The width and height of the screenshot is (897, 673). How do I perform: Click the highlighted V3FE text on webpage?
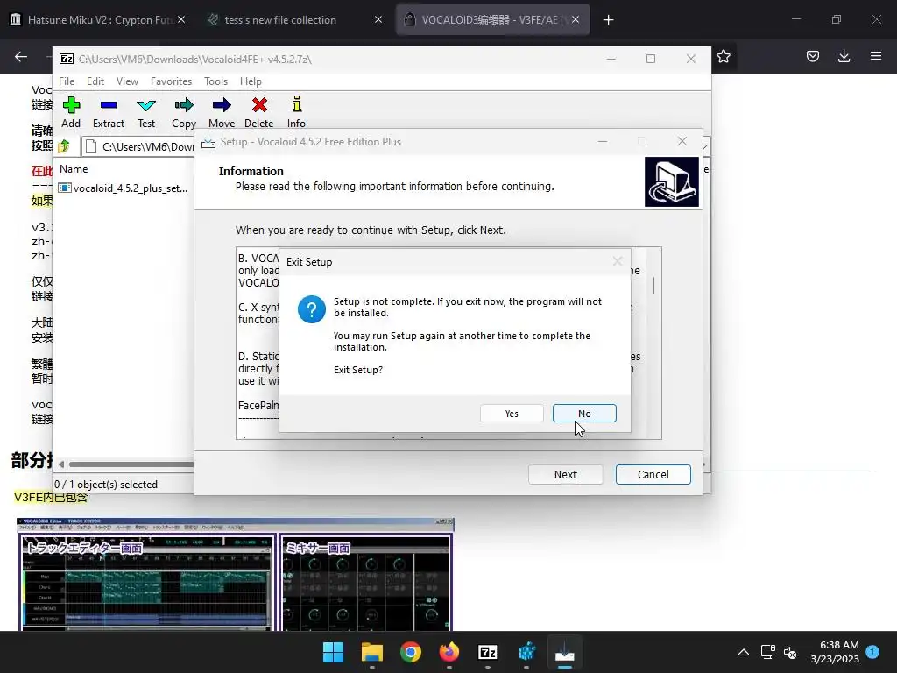point(51,497)
